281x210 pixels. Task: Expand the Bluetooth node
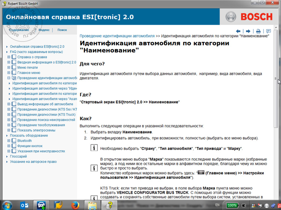[x=9, y=141]
